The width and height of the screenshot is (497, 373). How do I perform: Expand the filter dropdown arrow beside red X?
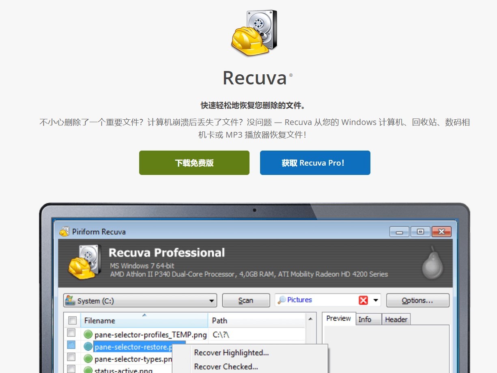click(376, 301)
